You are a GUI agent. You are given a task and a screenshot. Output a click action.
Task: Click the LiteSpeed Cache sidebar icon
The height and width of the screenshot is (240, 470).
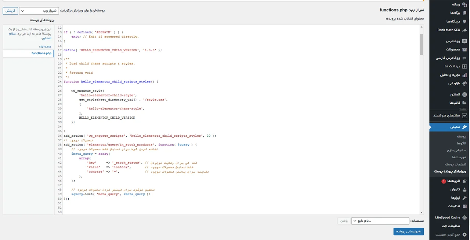[464, 217]
